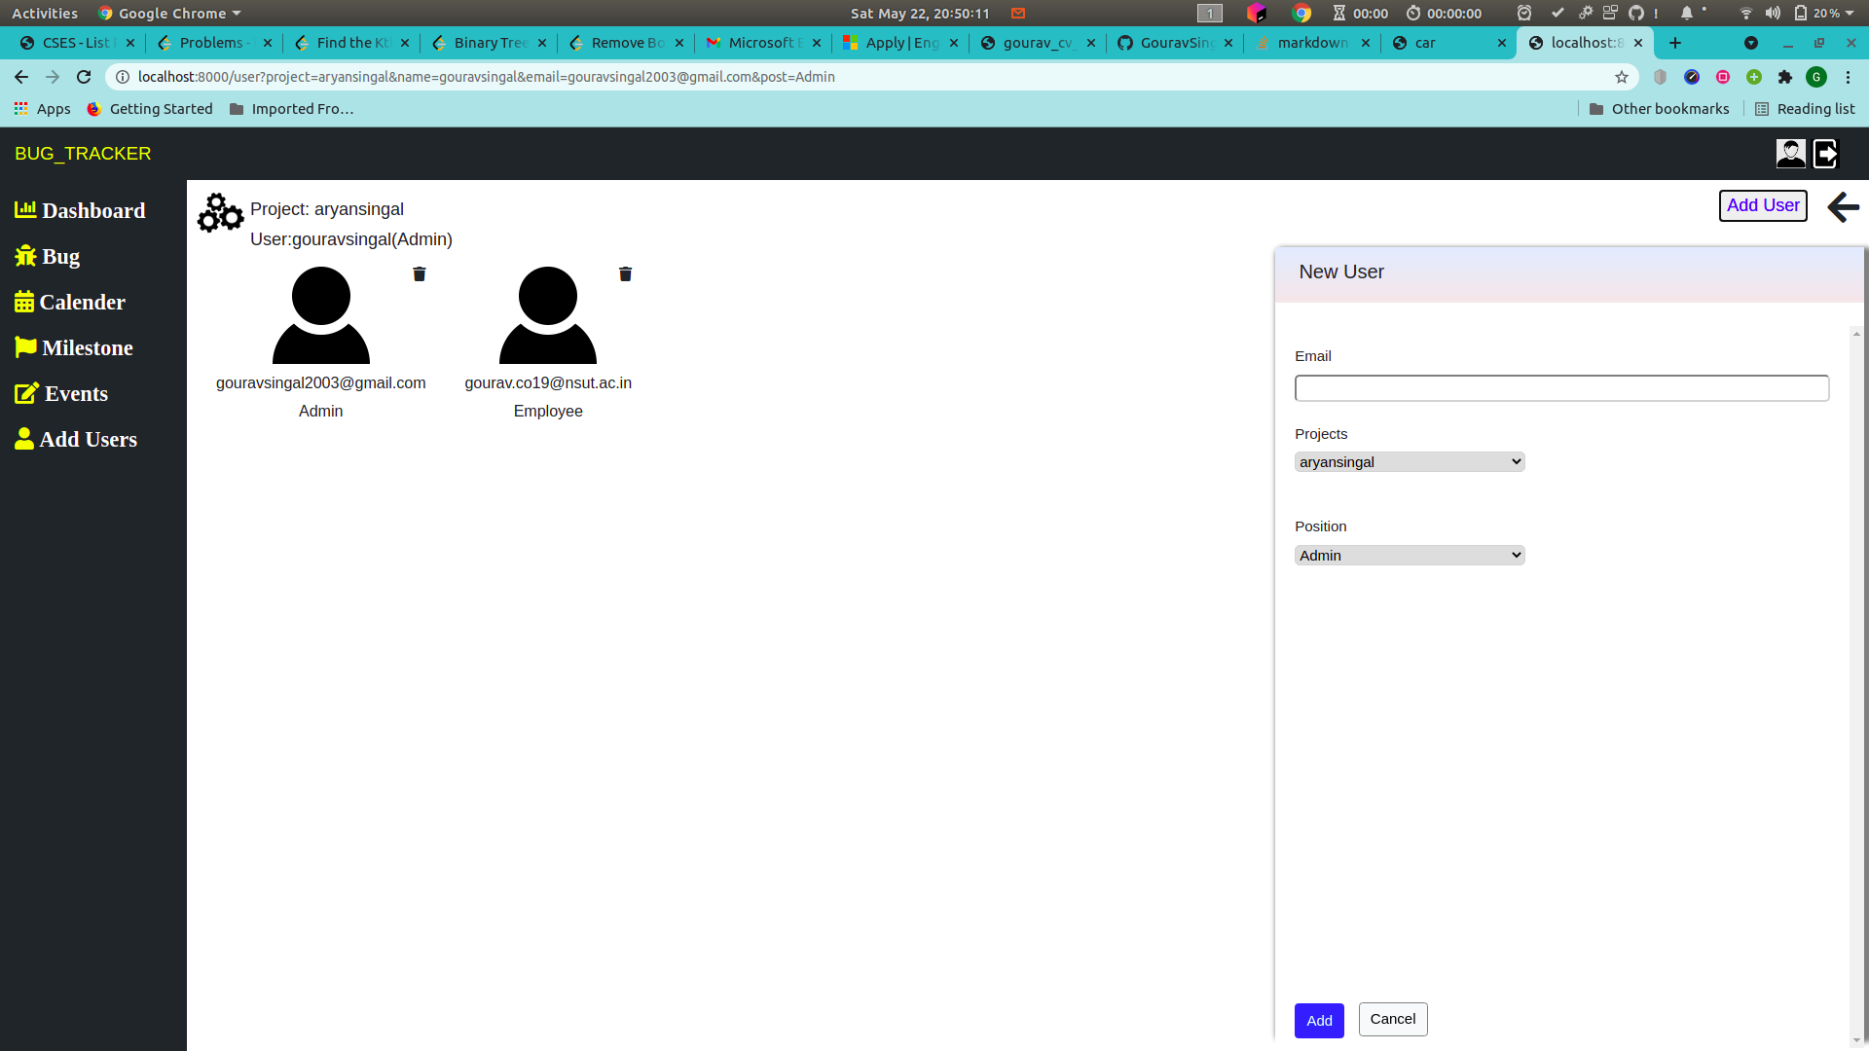
Task: Click the back arrow beside Add User
Action: (x=1844, y=206)
